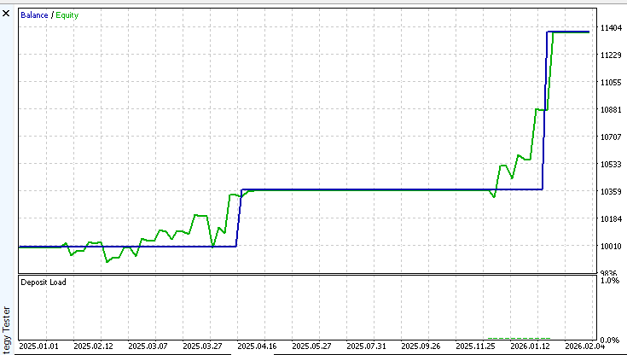Click the 2025.11.25 date label
Screen dimensions: 627x355
(475, 346)
